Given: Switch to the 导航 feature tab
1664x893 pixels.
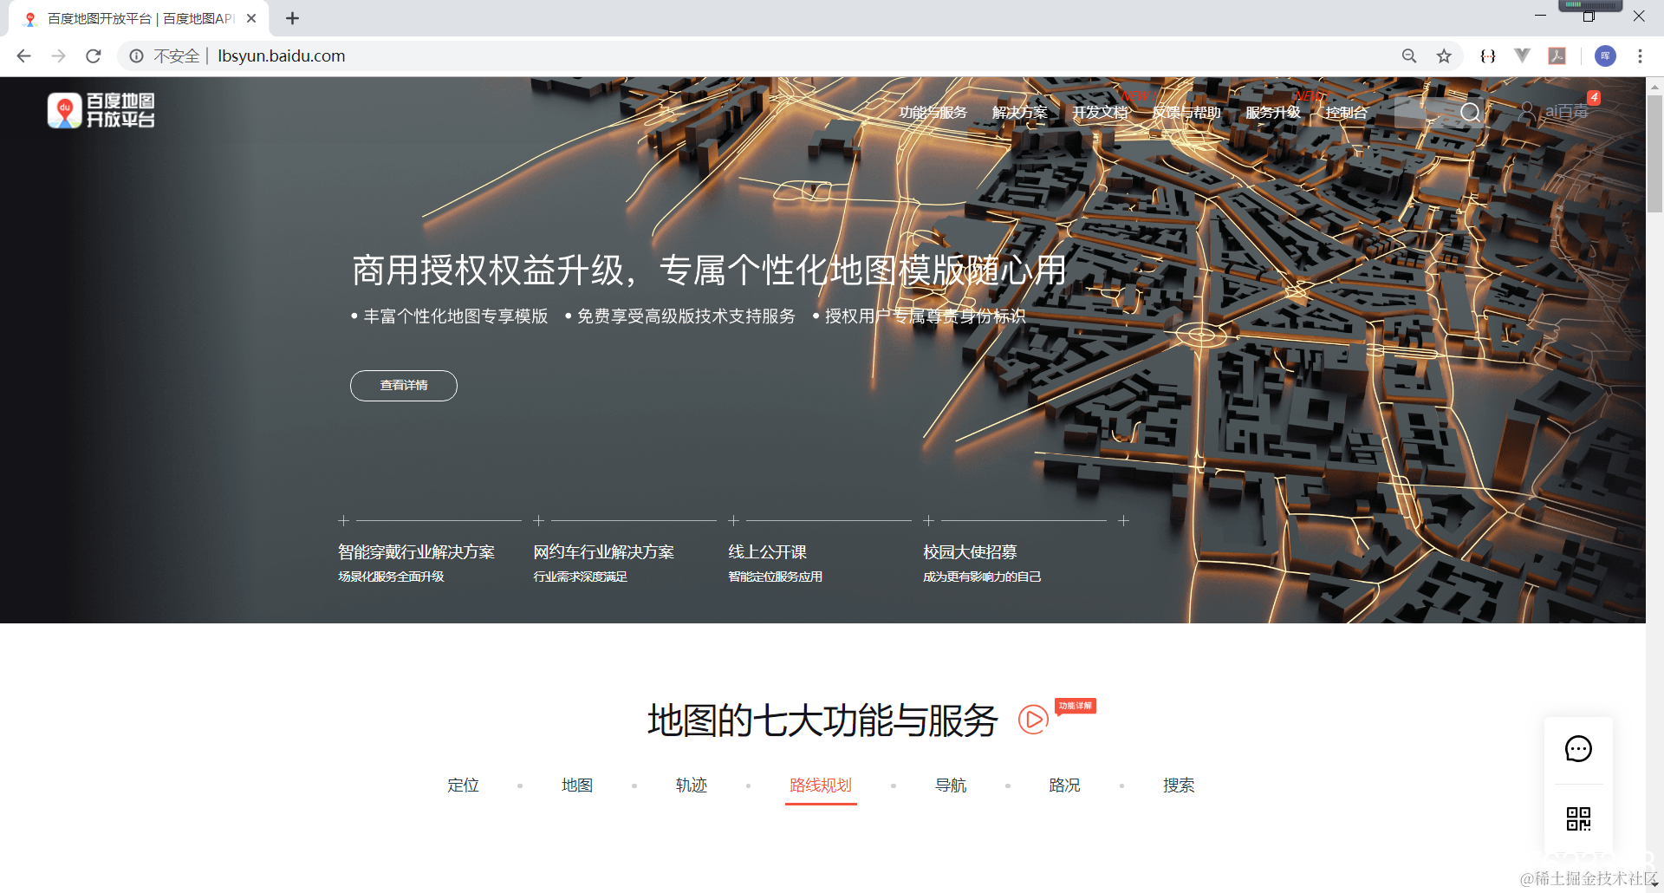Looking at the screenshot, I should click(x=951, y=785).
